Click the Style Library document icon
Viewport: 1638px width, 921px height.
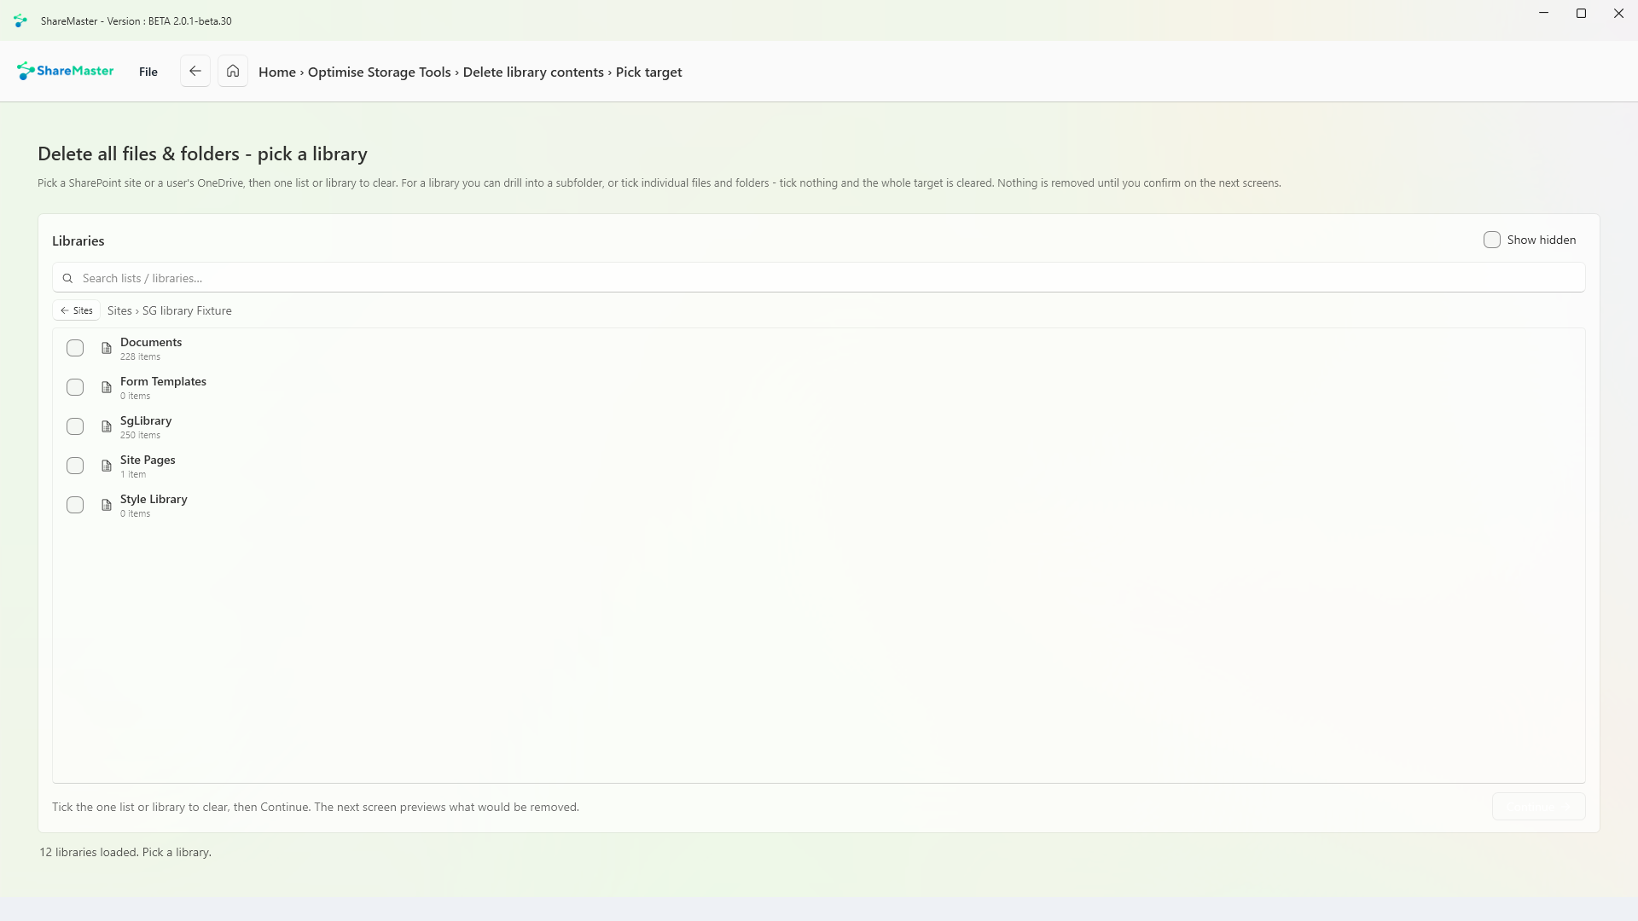pos(107,505)
